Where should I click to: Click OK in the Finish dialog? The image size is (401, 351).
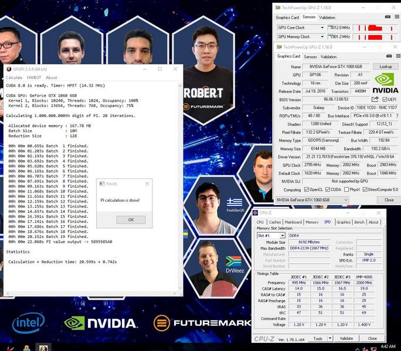[131, 219]
